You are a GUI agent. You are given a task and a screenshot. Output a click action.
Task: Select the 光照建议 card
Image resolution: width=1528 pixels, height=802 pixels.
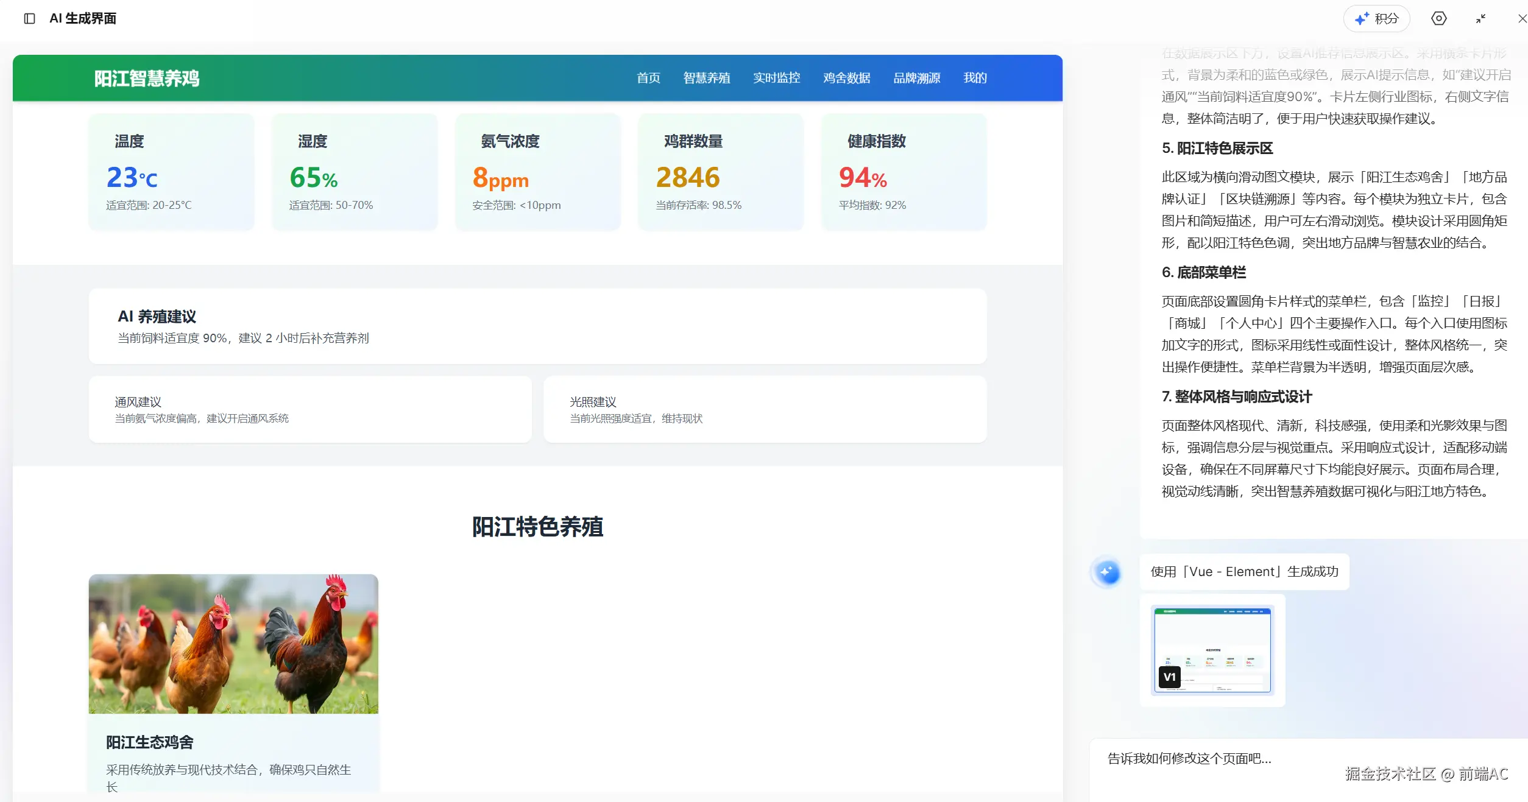click(765, 409)
